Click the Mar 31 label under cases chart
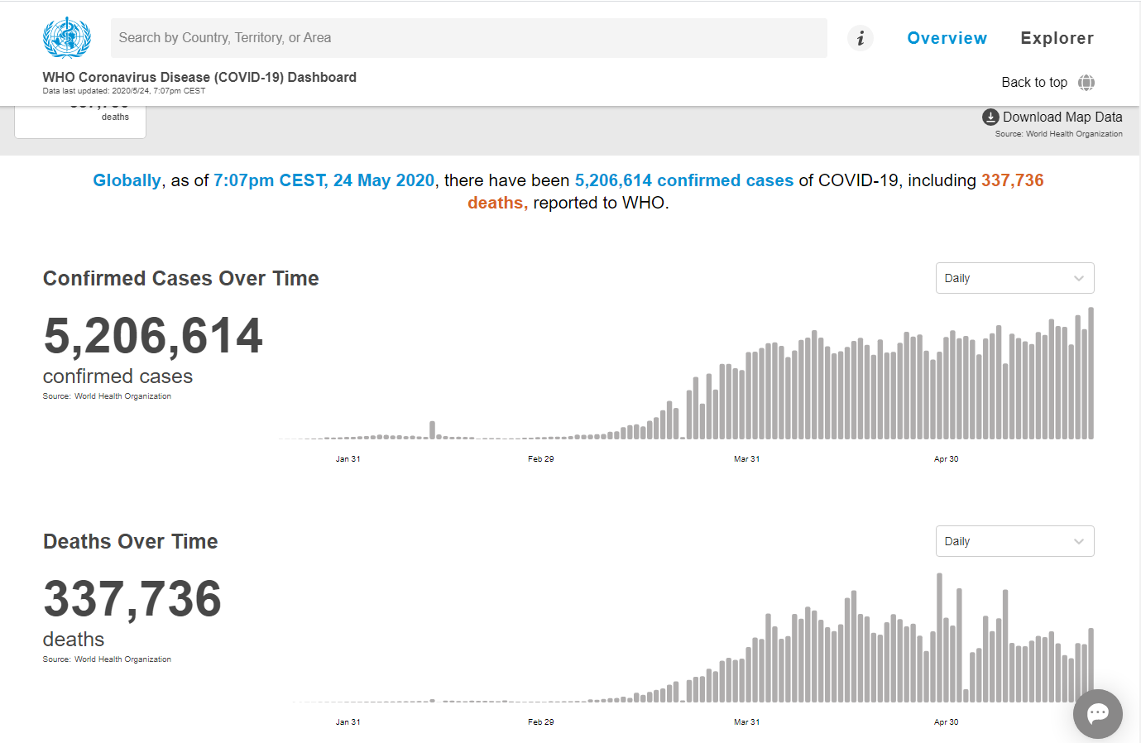 (x=746, y=458)
